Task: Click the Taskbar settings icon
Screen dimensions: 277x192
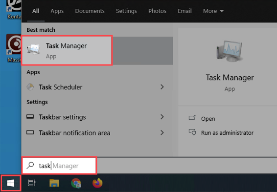Action: coord(30,117)
